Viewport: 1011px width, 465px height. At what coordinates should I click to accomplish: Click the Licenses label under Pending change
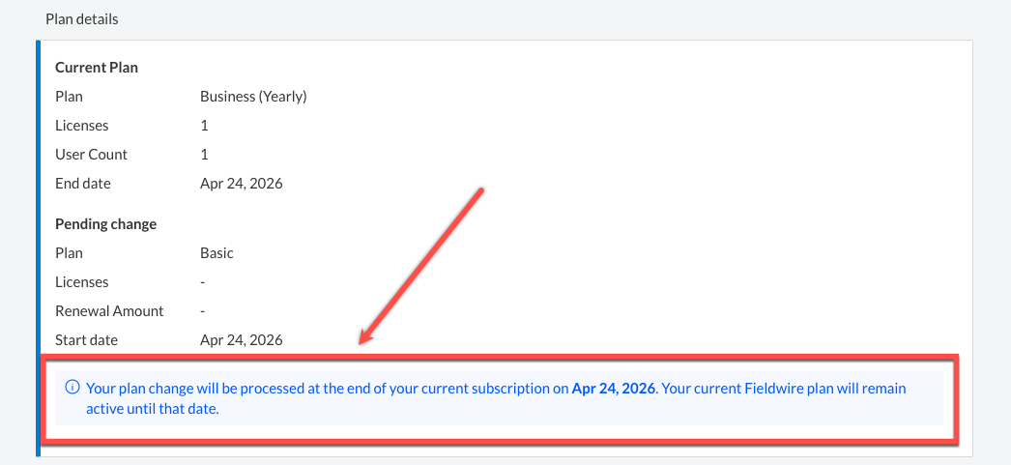(82, 282)
